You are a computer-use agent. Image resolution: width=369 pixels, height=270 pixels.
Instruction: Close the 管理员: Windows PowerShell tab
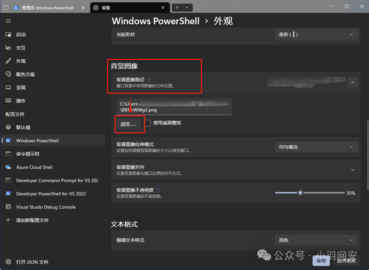click(83, 8)
